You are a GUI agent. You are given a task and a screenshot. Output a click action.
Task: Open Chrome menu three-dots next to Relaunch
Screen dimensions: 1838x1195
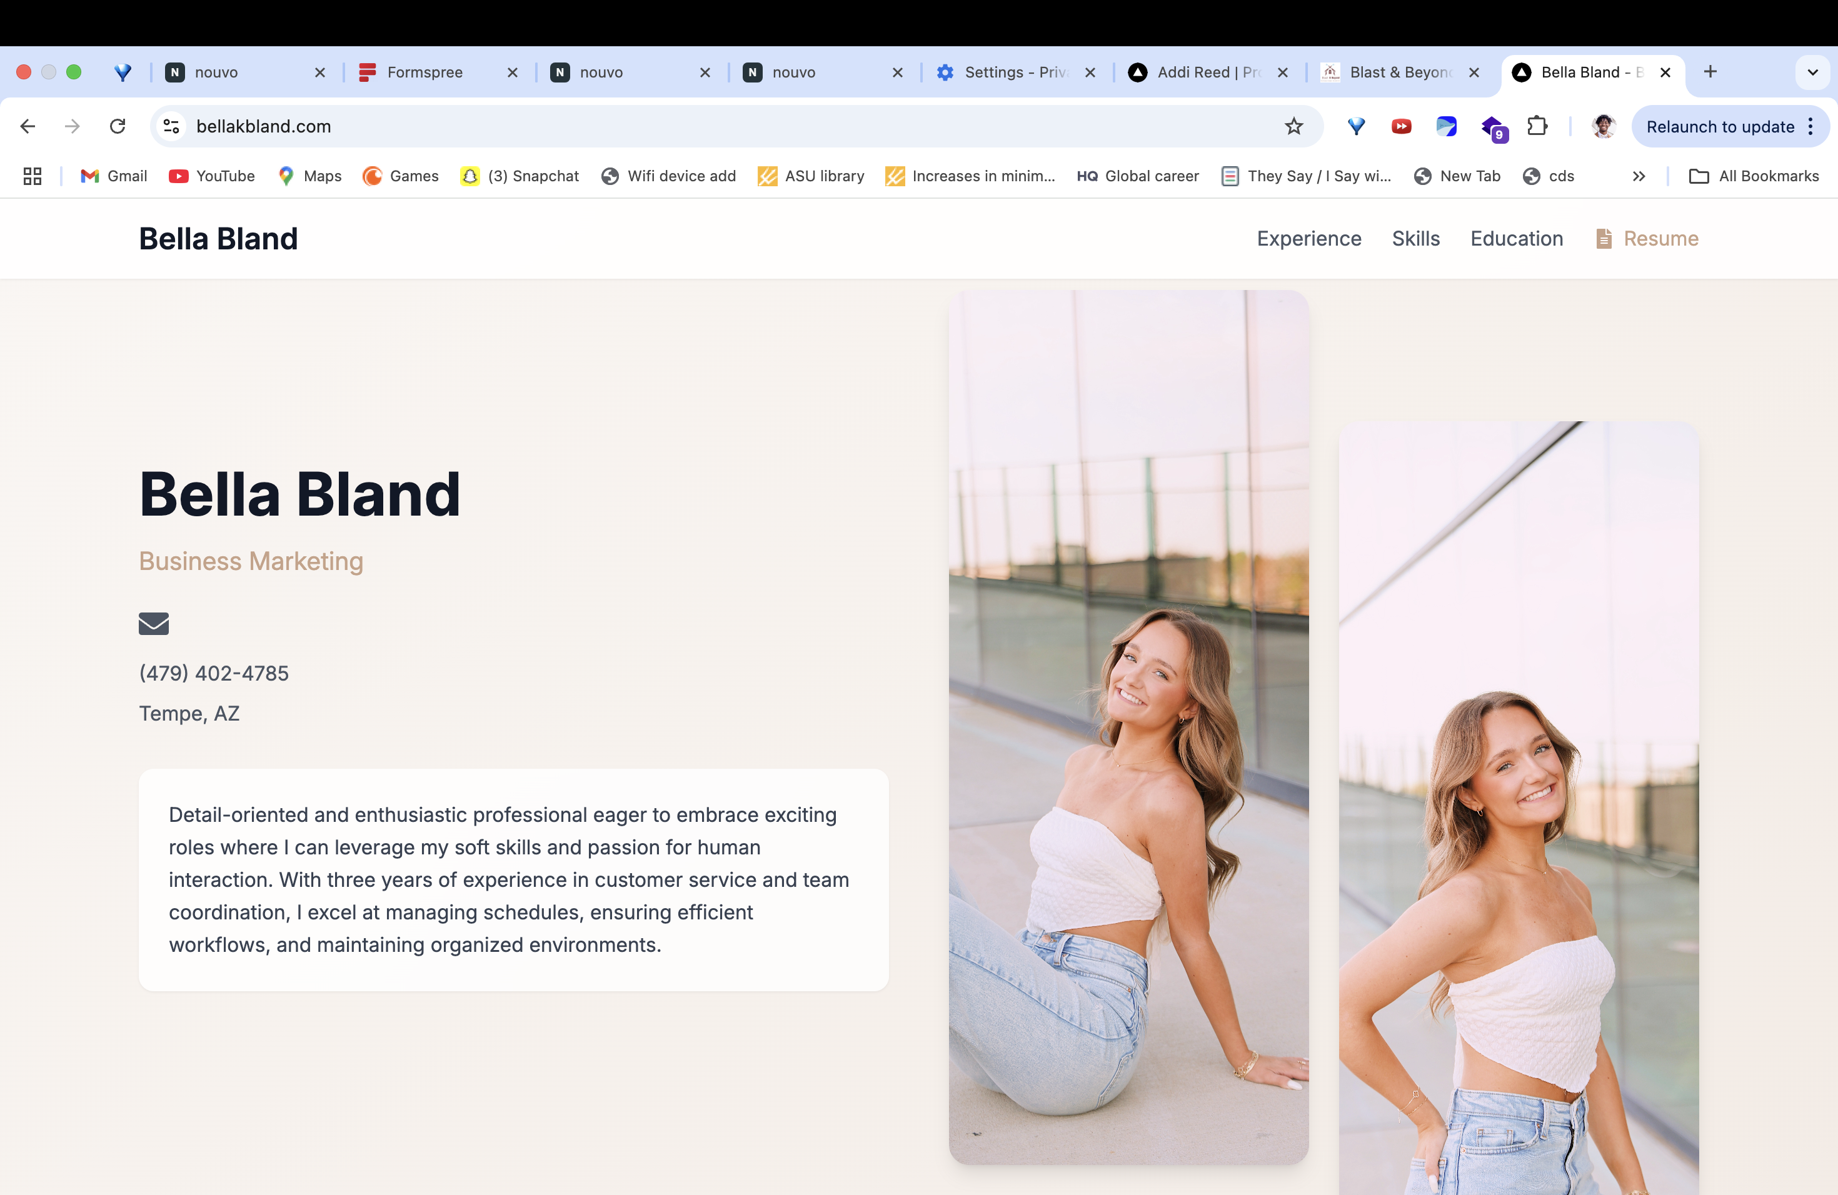click(1810, 126)
